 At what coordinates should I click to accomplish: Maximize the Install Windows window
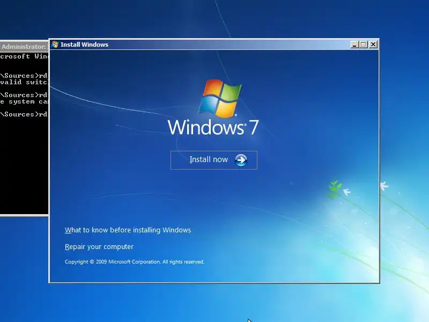[364, 45]
